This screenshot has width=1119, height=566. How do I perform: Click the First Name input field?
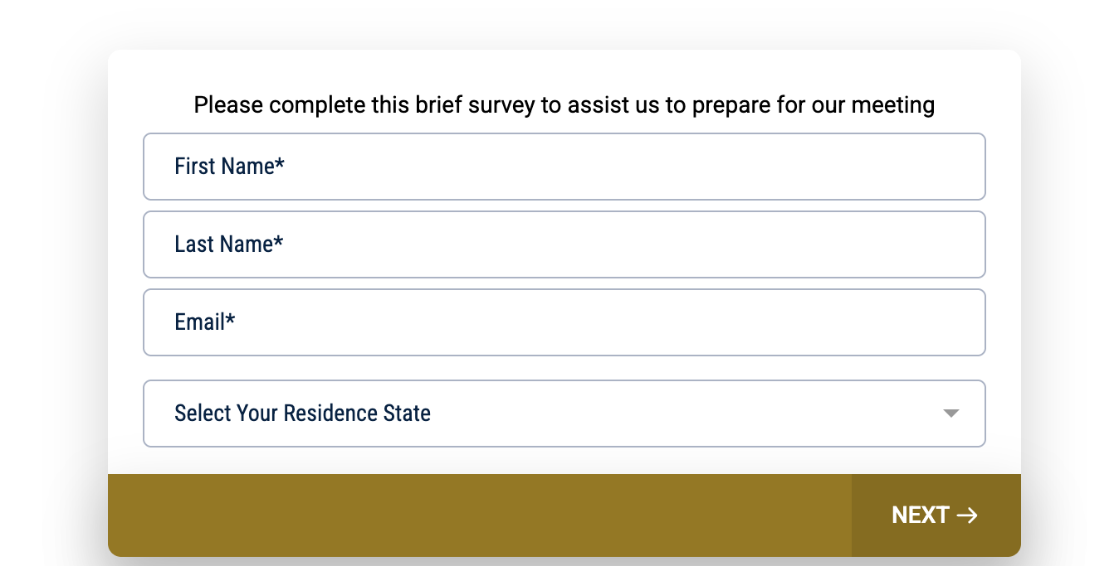pos(564,167)
